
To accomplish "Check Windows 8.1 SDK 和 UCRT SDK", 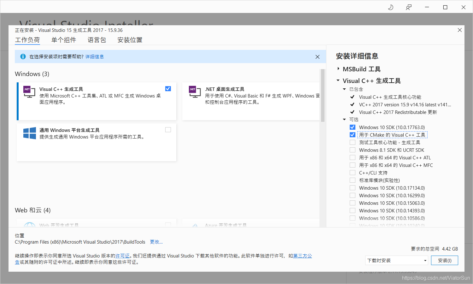I will click(353, 150).
